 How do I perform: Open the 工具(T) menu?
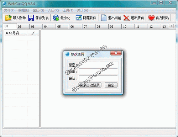click(x=68, y=10)
